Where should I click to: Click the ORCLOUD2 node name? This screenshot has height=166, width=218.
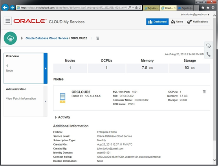click(x=81, y=92)
